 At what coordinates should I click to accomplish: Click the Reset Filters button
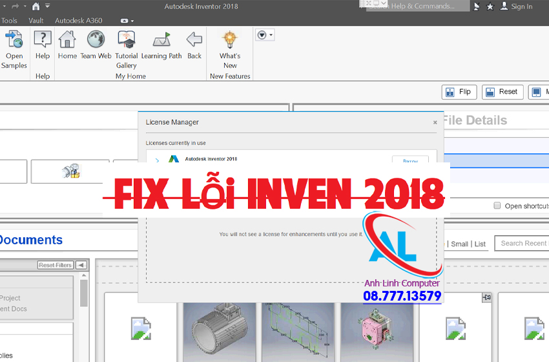pyautogui.click(x=55, y=265)
